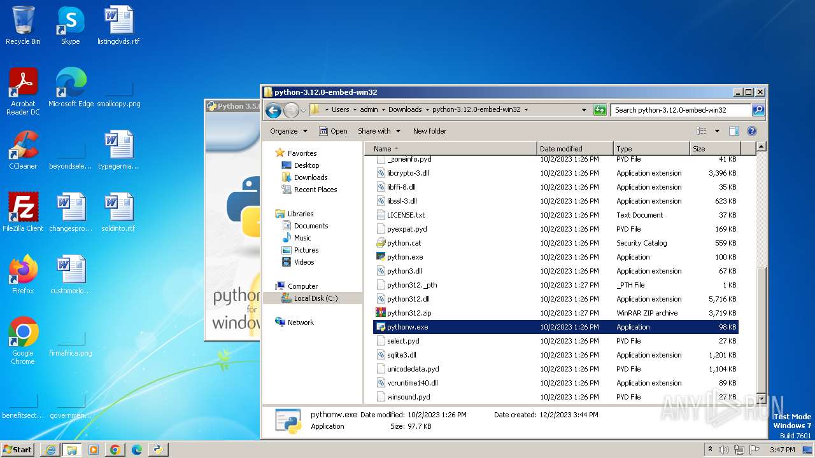815x458 pixels.
Task: Open Network in navigation pane
Action: point(301,323)
